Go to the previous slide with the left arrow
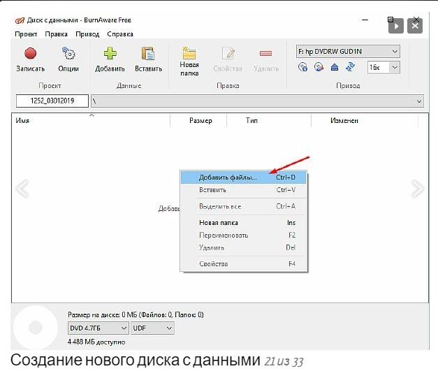The height and width of the screenshot is (385, 438). point(22,189)
